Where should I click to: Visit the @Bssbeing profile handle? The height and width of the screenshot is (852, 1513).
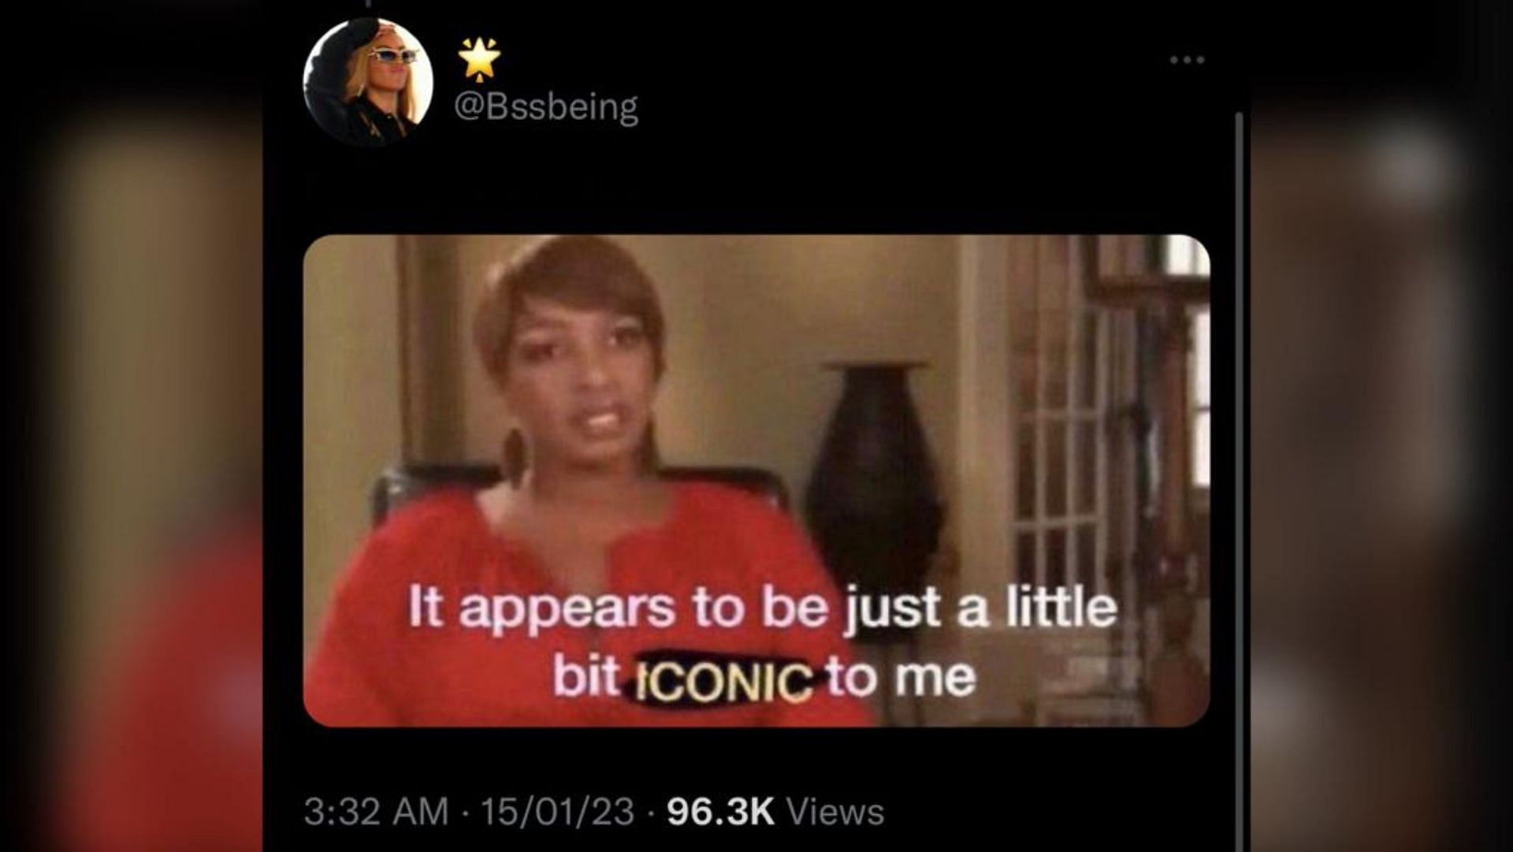point(546,107)
